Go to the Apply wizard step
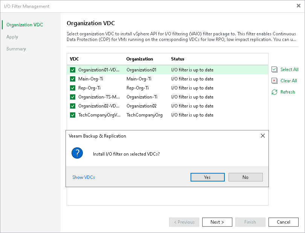 click(x=12, y=37)
